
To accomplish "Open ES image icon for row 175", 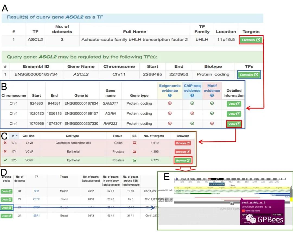I will (x=134, y=160).
